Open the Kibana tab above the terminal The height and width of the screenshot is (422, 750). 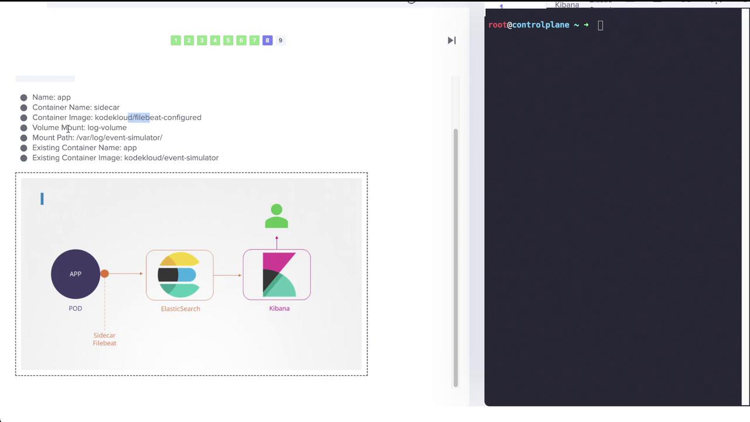[x=567, y=5]
